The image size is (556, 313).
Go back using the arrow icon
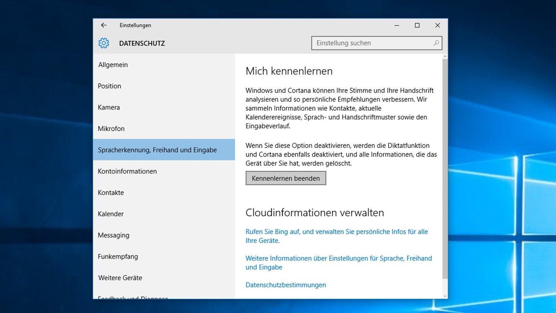(x=103, y=25)
